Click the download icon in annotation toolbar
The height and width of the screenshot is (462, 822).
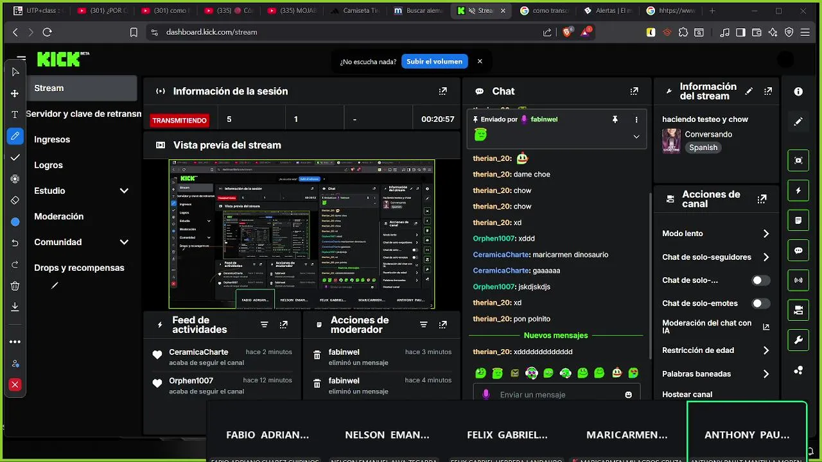[x=15, y=307]
